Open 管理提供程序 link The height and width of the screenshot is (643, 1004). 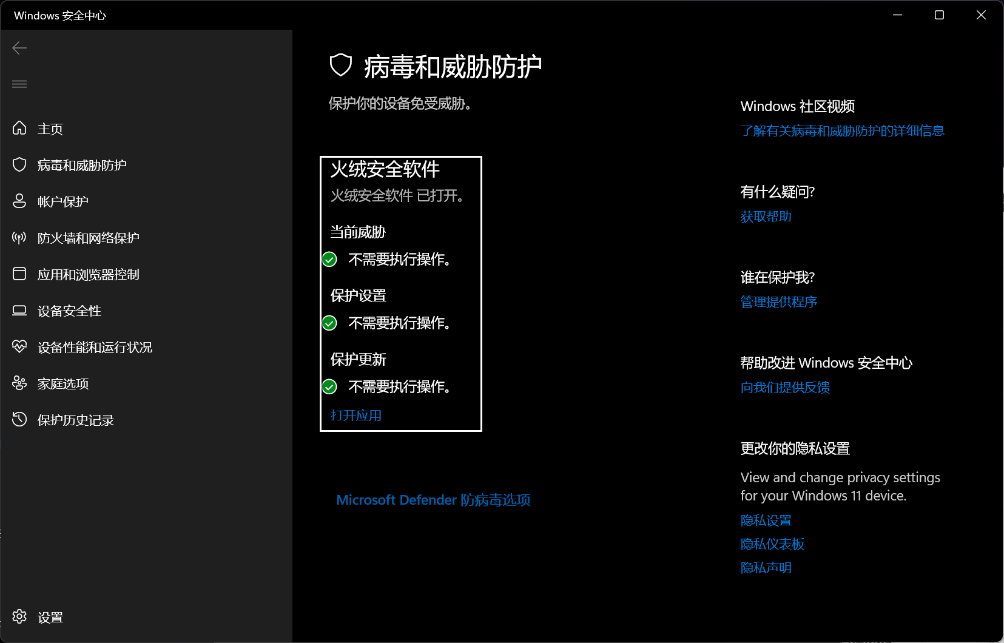[778, 302]
